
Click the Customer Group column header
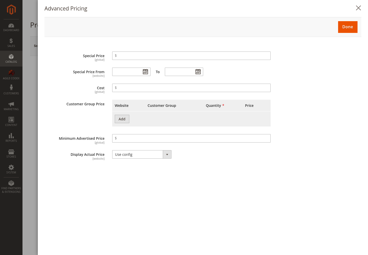(162, 106)
